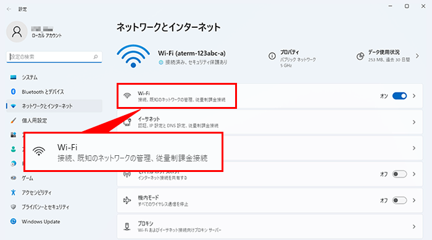The image size is (432, 240).
Task: Expand the airplane mode row chevron
Action: [414, 200]
